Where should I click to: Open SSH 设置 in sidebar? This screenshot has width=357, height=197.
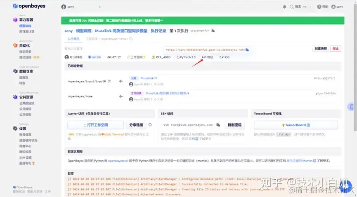(x=26, y=158)
